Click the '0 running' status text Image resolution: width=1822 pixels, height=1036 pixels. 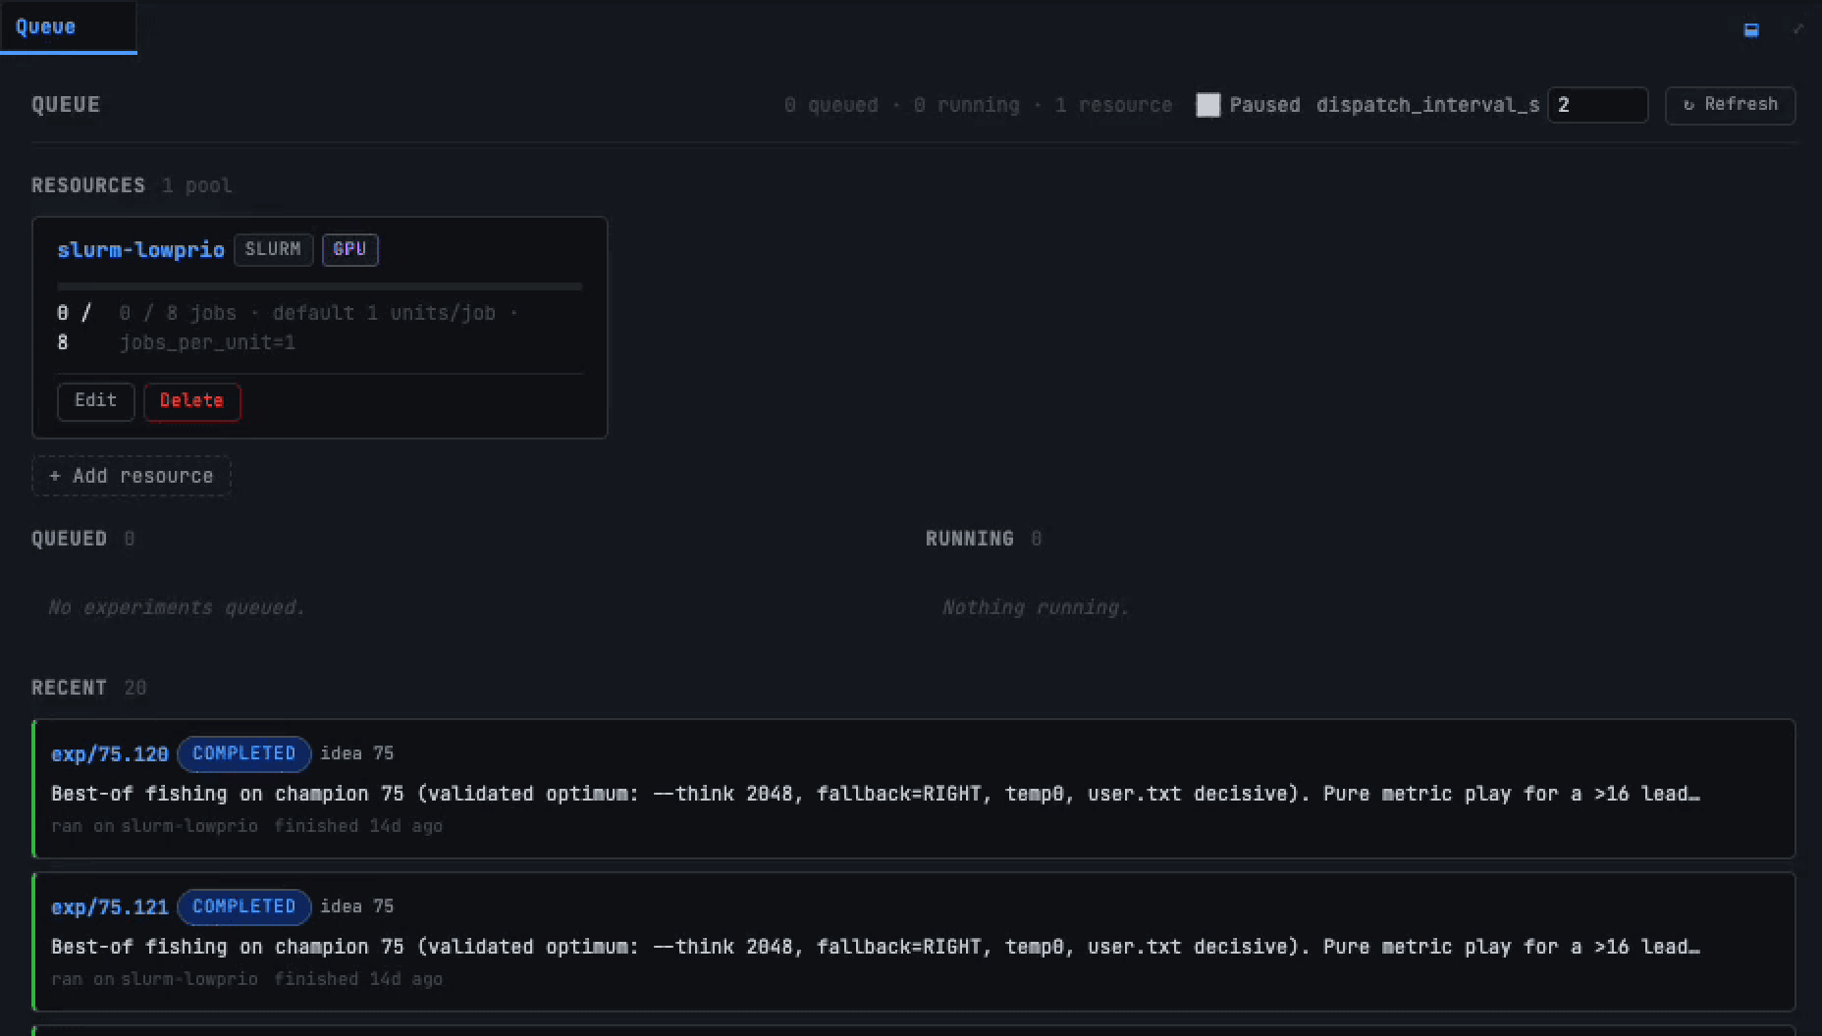[967, 105]
